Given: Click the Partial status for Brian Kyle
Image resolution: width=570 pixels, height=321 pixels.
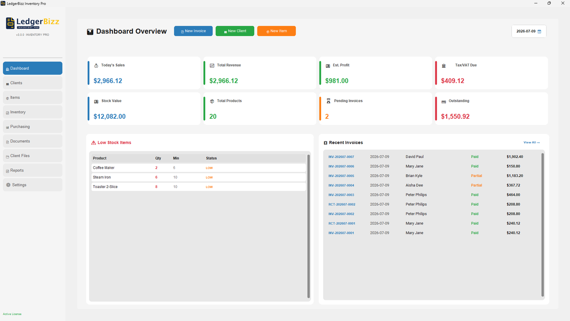Looking at the screenshot, I should click(x=476, y=176).
